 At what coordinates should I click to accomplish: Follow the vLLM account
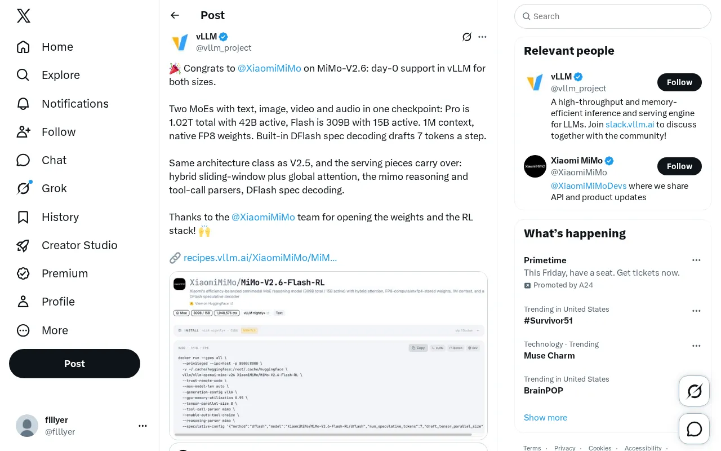(679, 82)
